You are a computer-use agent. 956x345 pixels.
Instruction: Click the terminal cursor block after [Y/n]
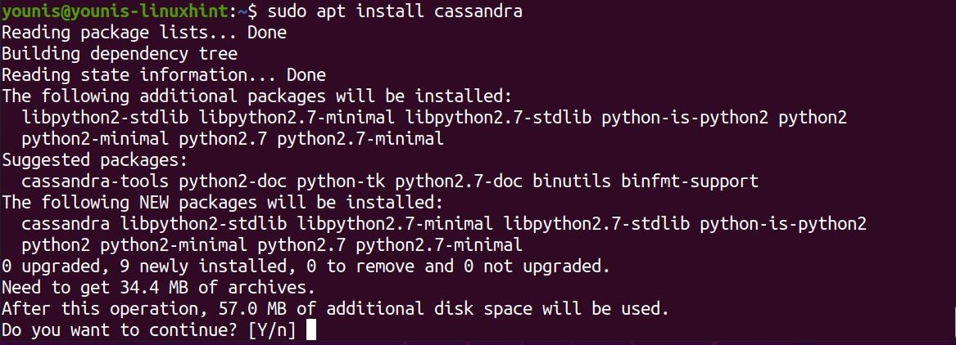pyautogui.click(x=310, y=330)
